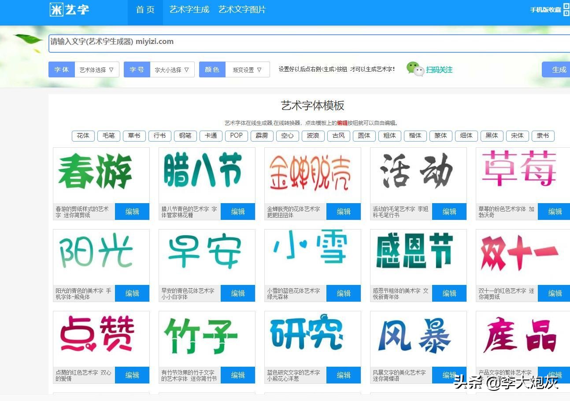The height and width of the screenshot is (401, 570).
Task: Click the 生成 generate button
Action: pyautogui.click(x=559, y=69)
